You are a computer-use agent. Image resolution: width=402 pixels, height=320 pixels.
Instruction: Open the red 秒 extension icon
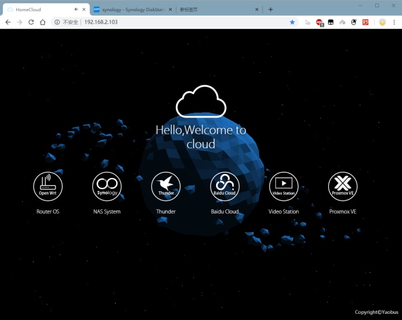[365, 22]
